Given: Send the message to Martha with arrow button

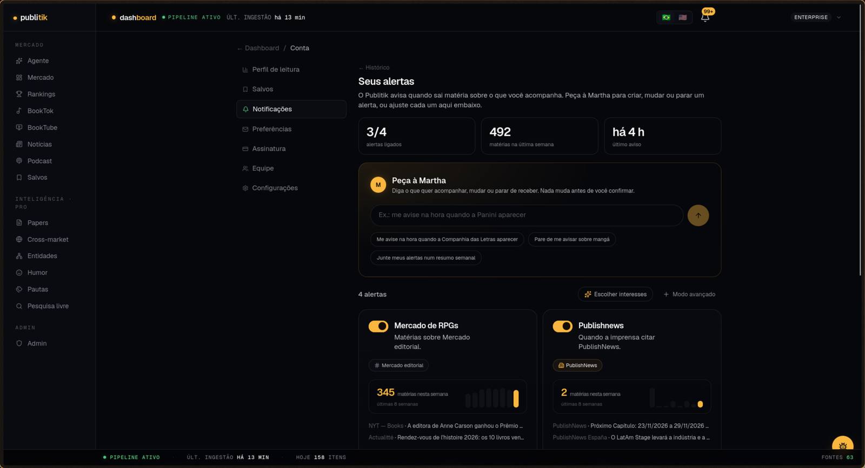Looking at the screenshot, I should [698, 215].
